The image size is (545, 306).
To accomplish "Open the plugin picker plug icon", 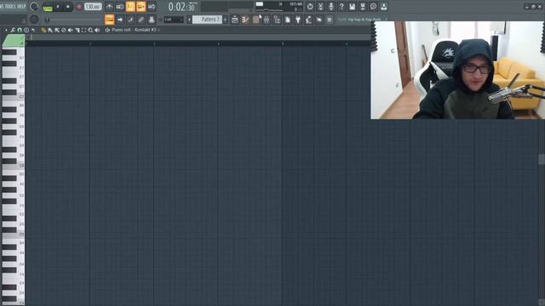I will 298,20.
